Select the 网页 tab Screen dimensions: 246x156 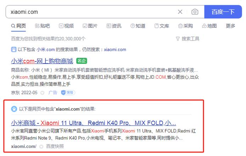click(x=18, y=26)
